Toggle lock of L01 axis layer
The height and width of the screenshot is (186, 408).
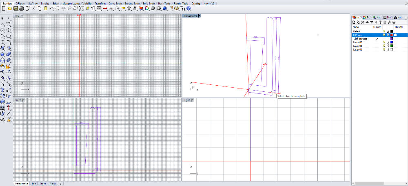(388, 35)
